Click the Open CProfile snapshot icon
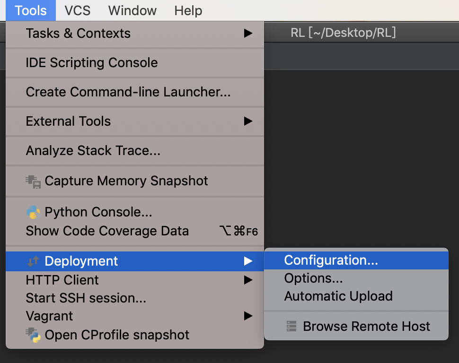The width and height of the screenshot is (459, 363). coord(33,335)
